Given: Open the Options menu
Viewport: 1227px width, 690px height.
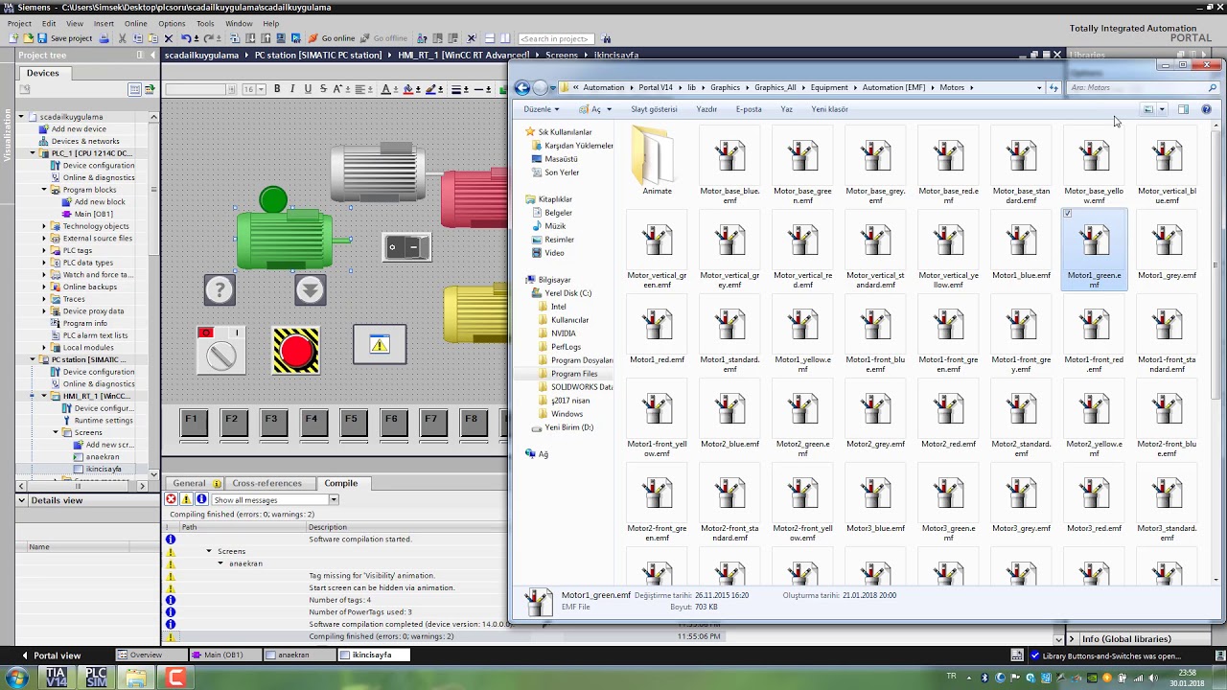Looking at the screenshot, I should (172, 23).
